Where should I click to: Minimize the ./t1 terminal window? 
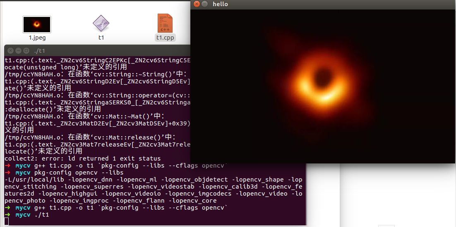pos(18,50)
